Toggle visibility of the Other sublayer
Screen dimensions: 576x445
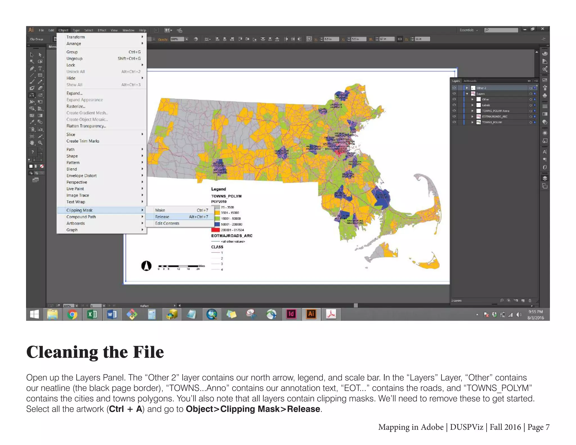pyautogui.click(x=454, y=99)
